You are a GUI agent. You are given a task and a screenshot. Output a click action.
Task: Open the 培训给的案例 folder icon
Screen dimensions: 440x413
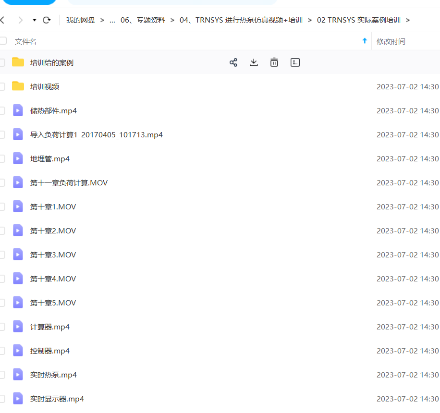coord(18,62)
